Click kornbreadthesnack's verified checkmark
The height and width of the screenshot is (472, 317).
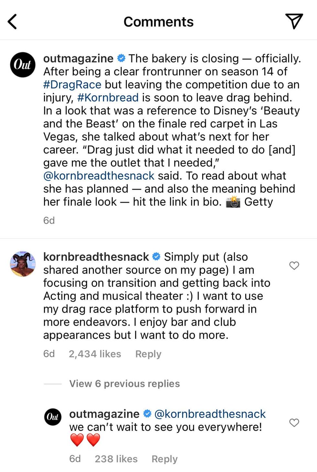pos(156,256)
